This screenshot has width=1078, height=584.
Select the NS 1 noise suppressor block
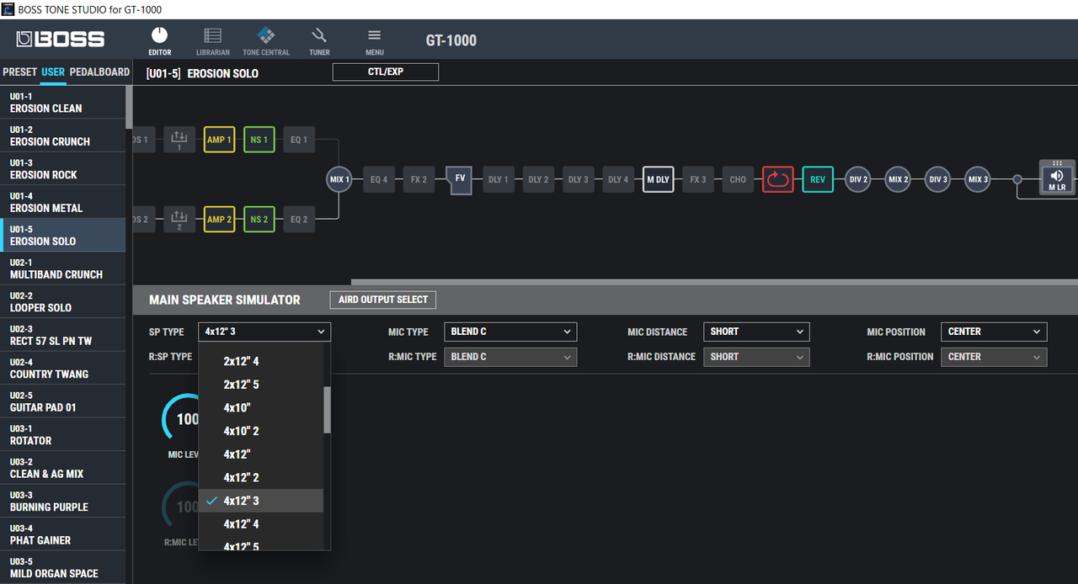coord(259,140)
